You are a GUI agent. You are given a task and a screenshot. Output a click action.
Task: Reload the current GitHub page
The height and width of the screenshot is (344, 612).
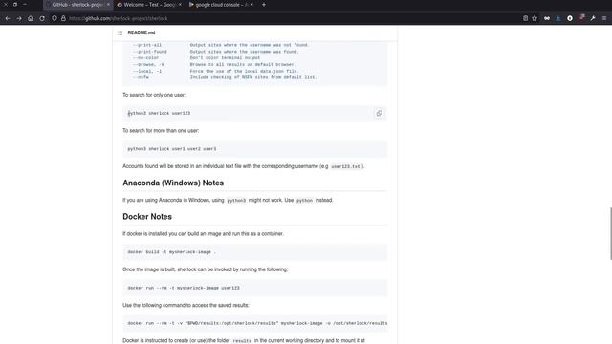click(42, 18)
